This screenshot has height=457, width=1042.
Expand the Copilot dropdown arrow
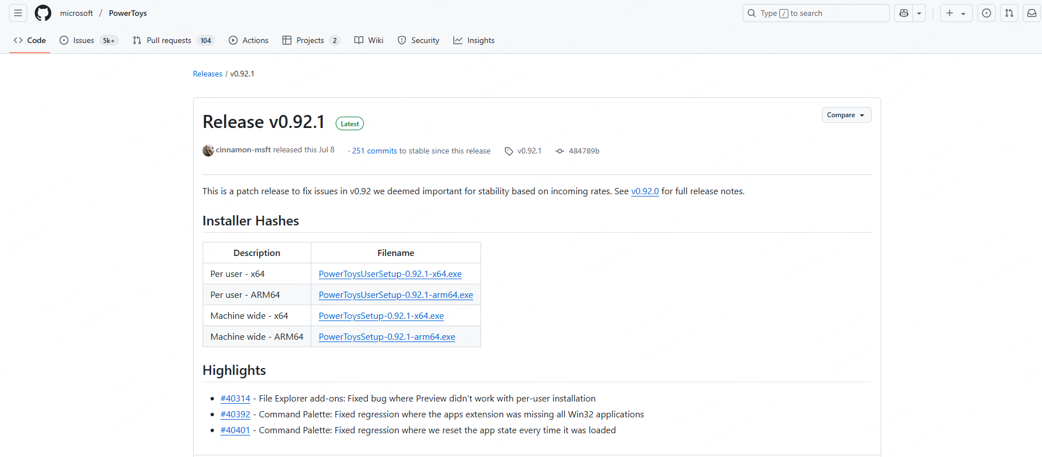pyautogui.click(x=919, y=13)
